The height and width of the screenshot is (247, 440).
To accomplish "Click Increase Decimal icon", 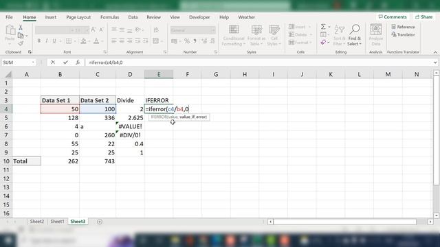I will (x=204, y=41).
